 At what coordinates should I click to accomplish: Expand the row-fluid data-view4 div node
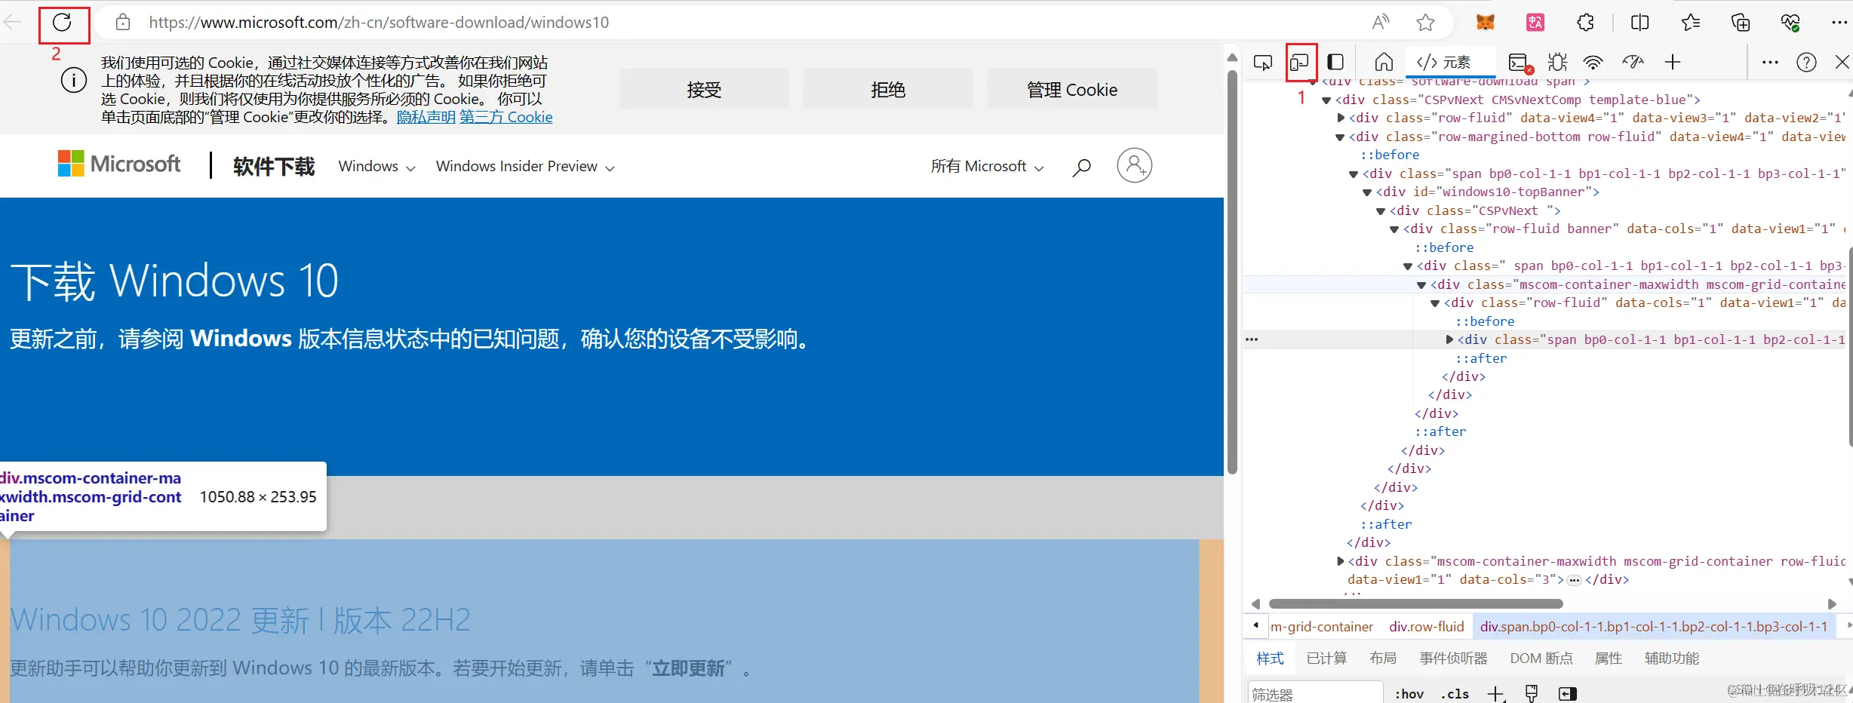click(x=1340, y=118)
